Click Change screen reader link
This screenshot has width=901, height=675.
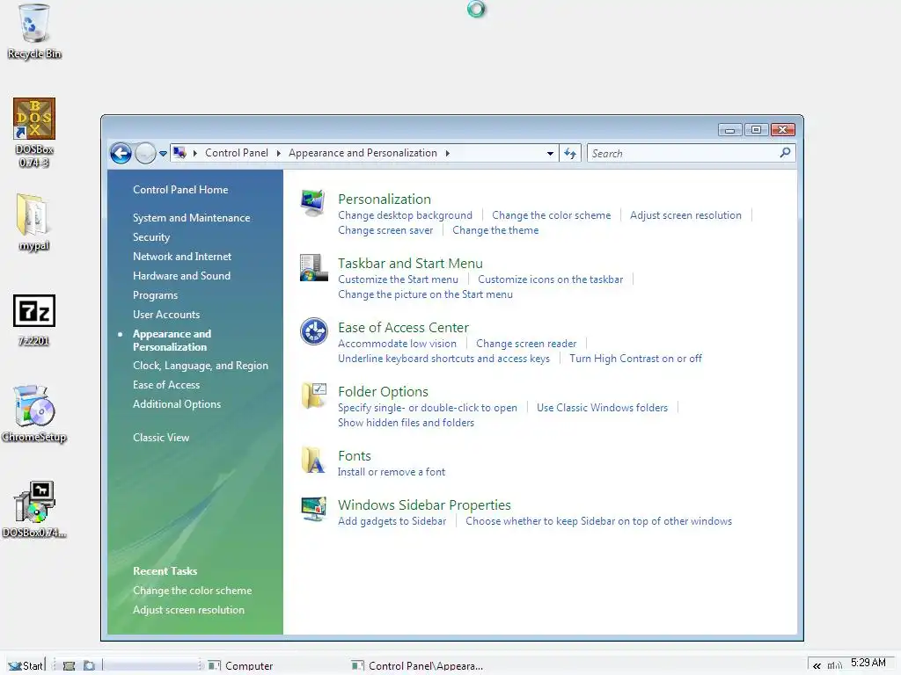526,344
